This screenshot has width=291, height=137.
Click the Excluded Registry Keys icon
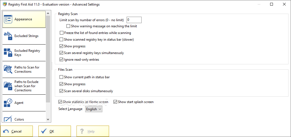point(8,53)
